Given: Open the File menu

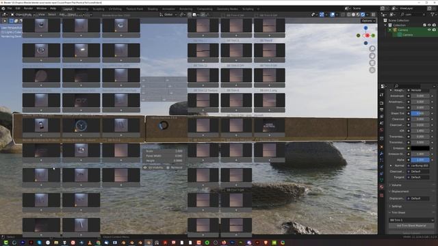Looking at the screenshot, I should click(x=10, y=9).
